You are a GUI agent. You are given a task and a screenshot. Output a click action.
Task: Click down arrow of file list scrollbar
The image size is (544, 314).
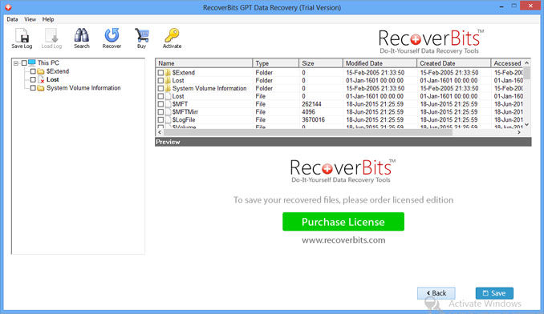(527, 125)
